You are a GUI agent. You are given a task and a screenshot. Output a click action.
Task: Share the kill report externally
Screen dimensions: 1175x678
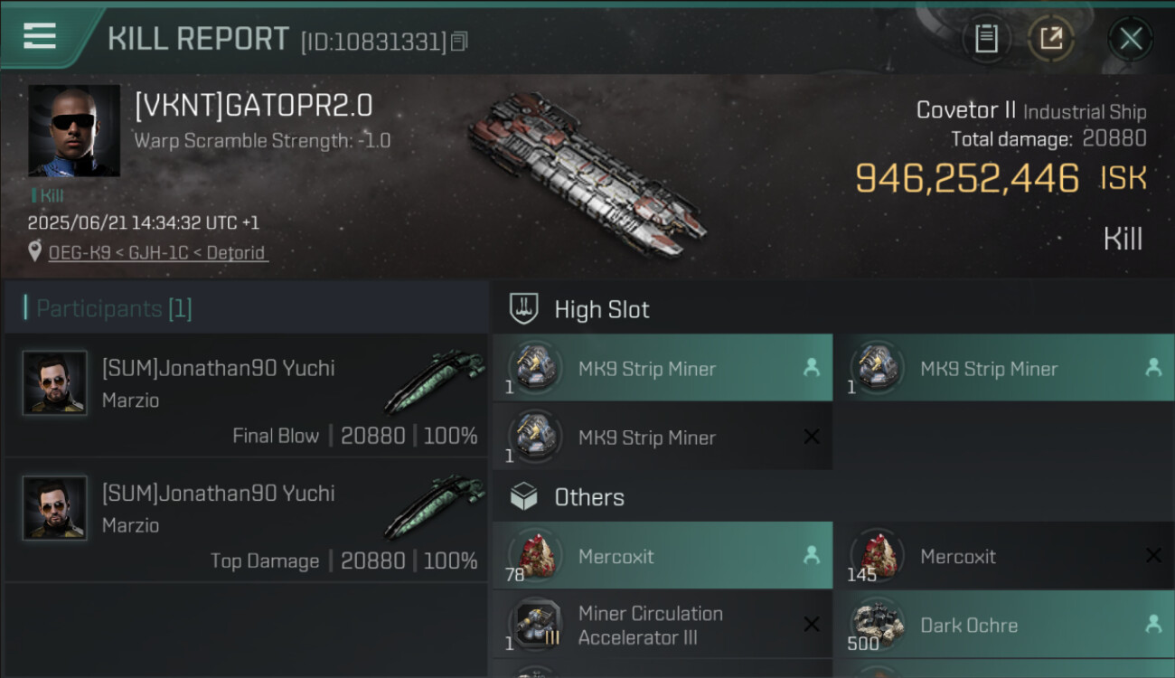point(1051,39)
